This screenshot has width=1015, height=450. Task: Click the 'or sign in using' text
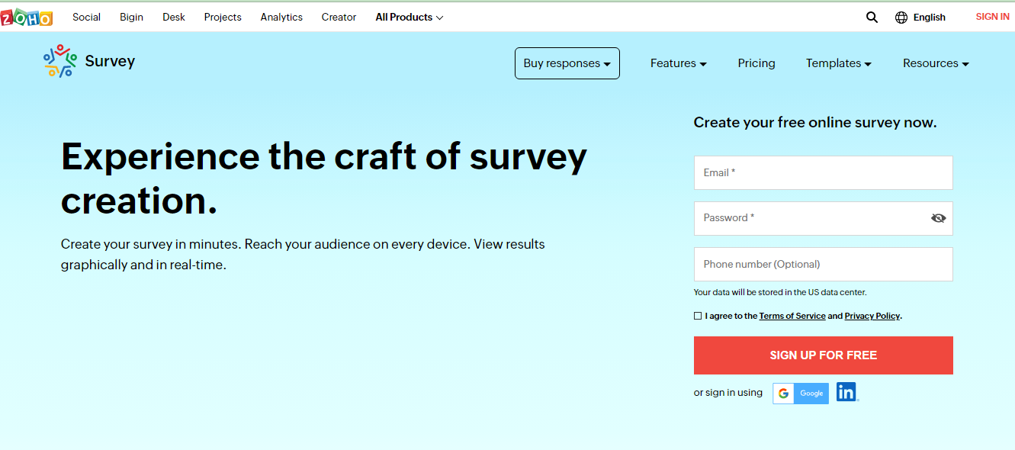[x=728, y=393]
